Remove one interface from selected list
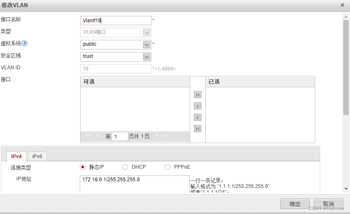Screen dimensions: 350x214 click(198, 117)
